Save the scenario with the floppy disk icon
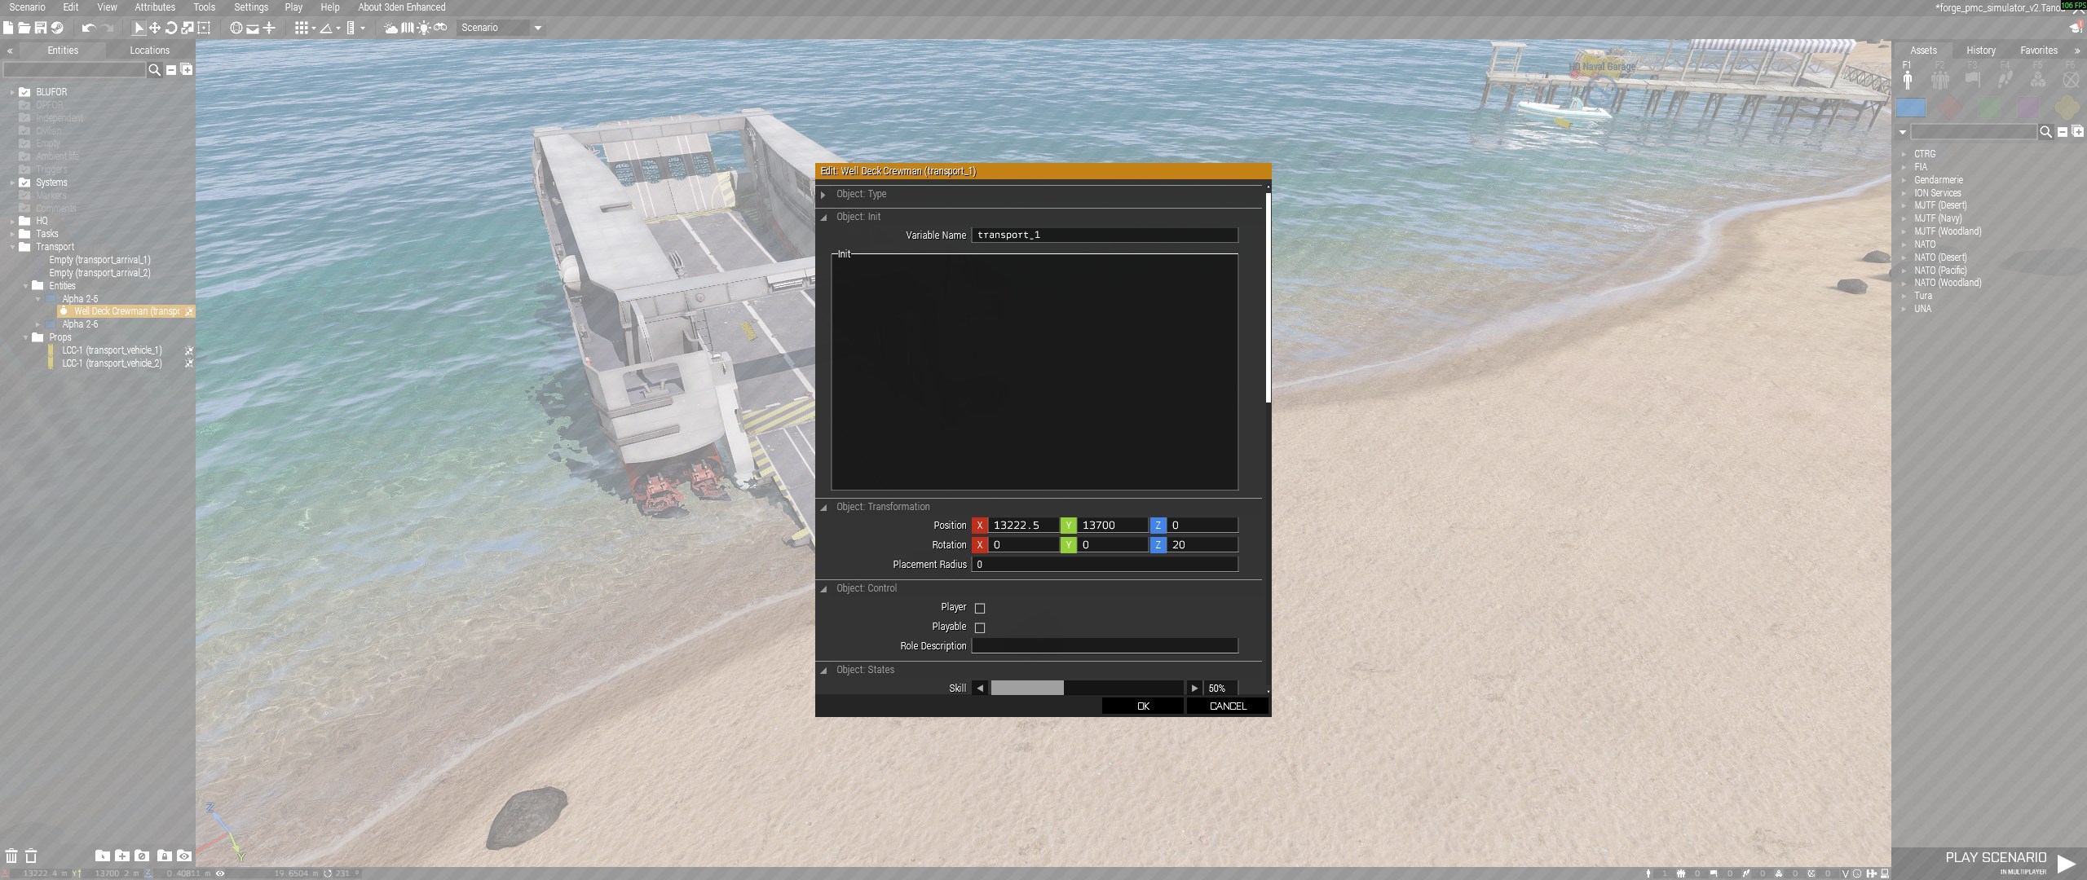 click(40, 28)
